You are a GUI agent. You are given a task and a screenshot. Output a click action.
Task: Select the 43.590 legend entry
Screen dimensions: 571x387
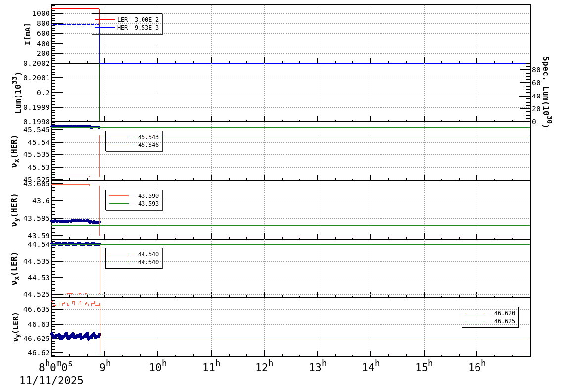tap(148, 196)
